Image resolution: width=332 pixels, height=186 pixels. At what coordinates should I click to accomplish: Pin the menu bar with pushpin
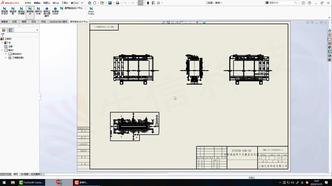click(82, 3)
